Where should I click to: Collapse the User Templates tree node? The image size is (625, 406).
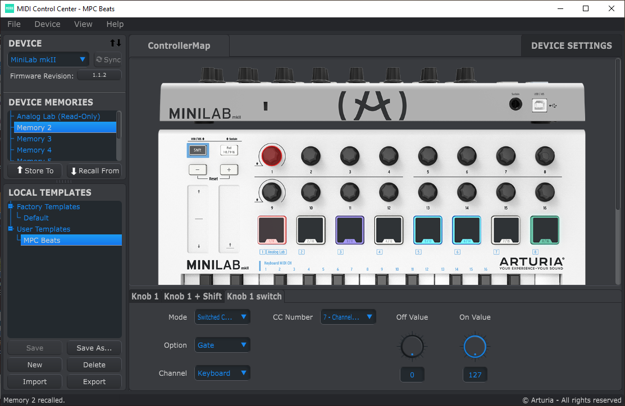[x=11, y=229]
